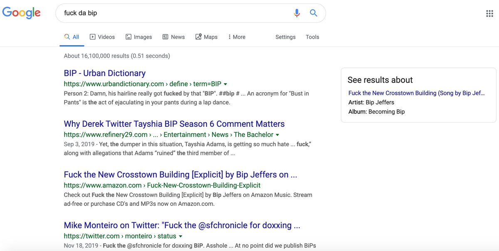Expand twitter.com URL dropdown arrow
The width and height of the screenshot is (499, 251).
coord(180,236)
